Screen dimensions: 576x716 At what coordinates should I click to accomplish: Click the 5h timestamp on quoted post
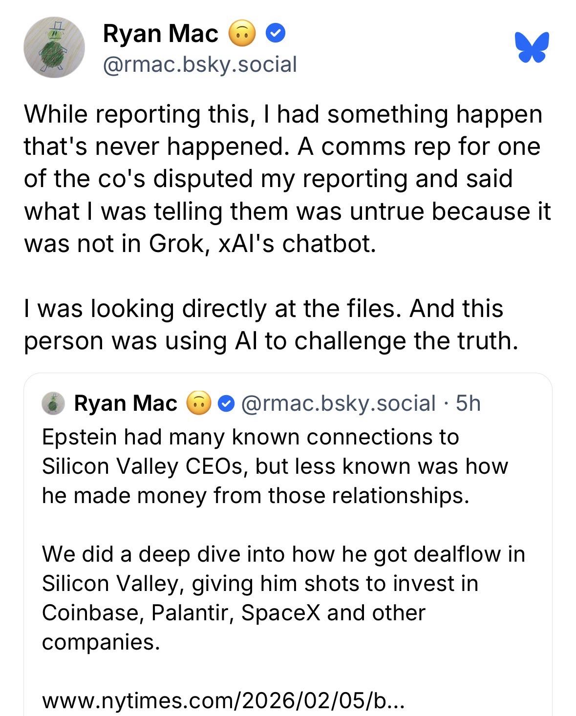(x=468, y=403)
